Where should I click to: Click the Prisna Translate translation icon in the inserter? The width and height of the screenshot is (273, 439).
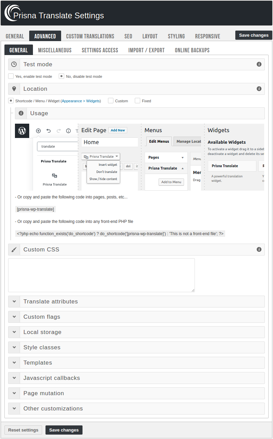[x=54, y=176]
